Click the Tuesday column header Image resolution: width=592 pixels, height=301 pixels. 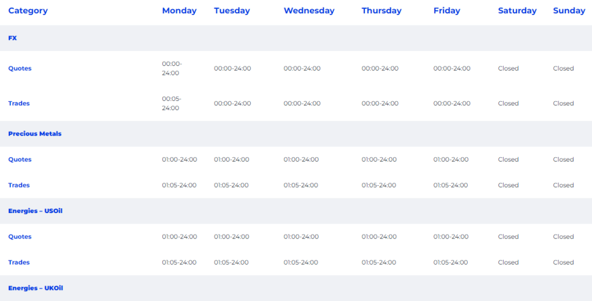coord(232,10)
